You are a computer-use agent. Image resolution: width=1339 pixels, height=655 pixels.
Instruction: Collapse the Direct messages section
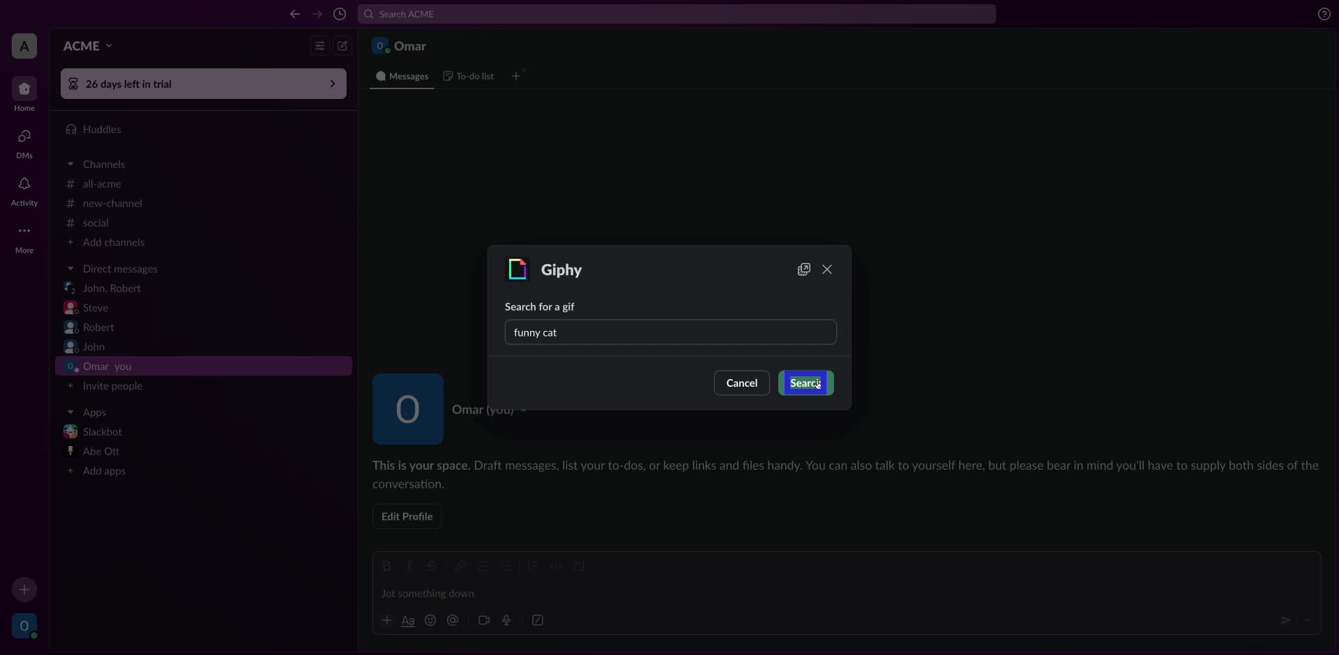coord(70,268)
